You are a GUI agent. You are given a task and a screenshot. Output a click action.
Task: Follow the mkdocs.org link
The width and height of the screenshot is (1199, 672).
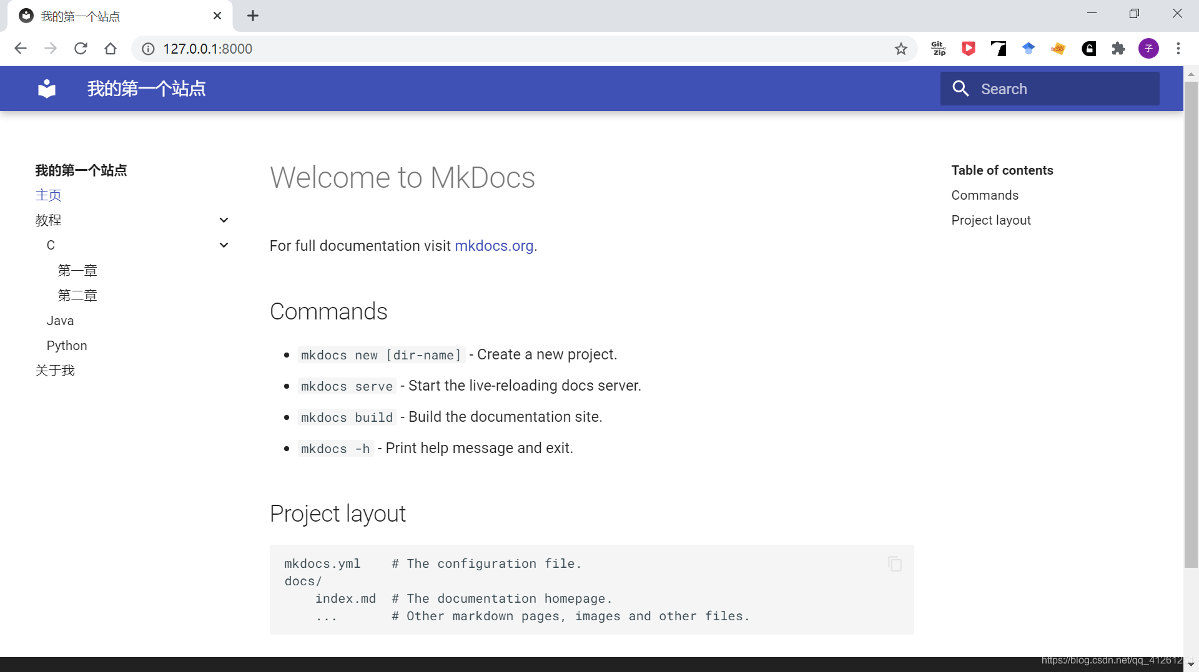coord(494,246)
